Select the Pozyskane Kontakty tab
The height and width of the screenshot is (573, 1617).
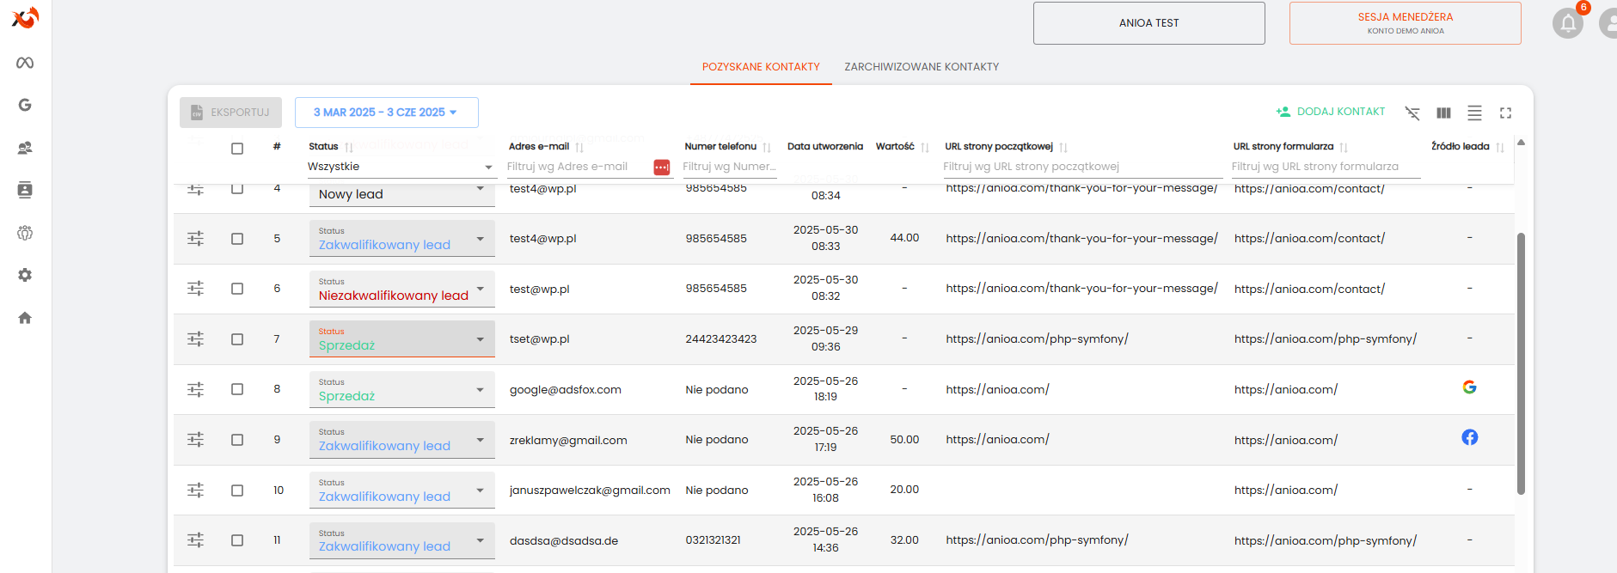point(761,67)
